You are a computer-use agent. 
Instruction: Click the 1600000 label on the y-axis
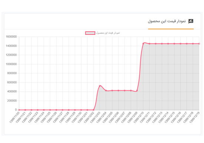click(x=11, y=37)
